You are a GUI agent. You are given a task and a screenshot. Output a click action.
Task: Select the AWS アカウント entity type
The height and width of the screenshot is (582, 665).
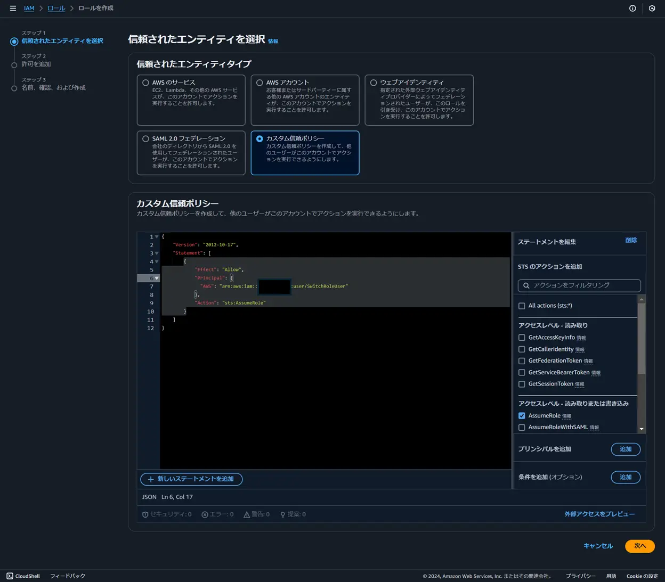pos(259,83)
